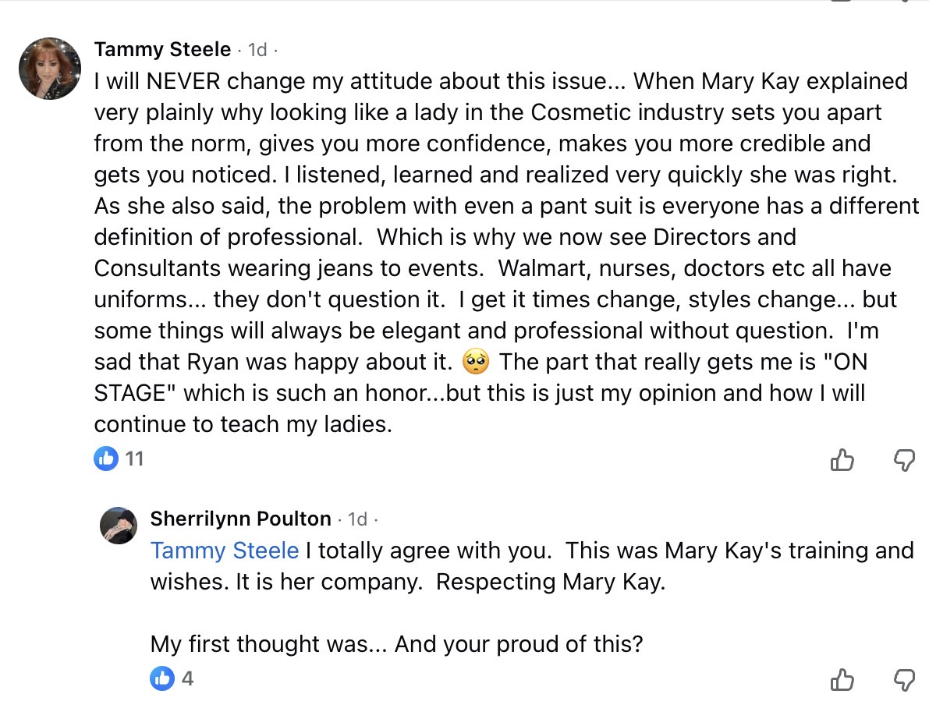Follow the blue Tammy Steele mention link
The height and width of the screenshot is (726, 929).
(225, 551)
